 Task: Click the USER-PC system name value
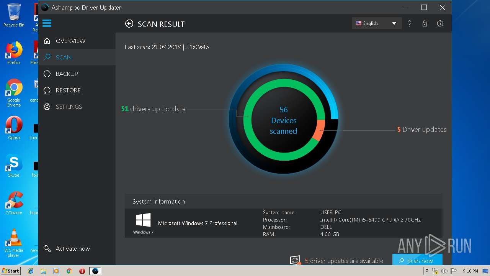coord(331,212)
